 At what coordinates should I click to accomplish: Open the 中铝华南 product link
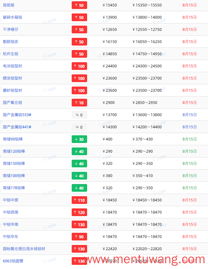tap(11, 224)
